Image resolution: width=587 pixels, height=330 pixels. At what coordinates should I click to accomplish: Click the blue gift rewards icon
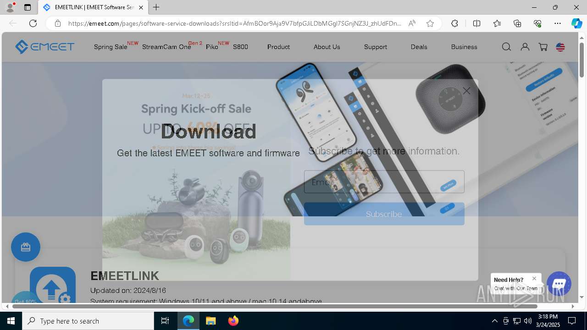pos(26,247)
